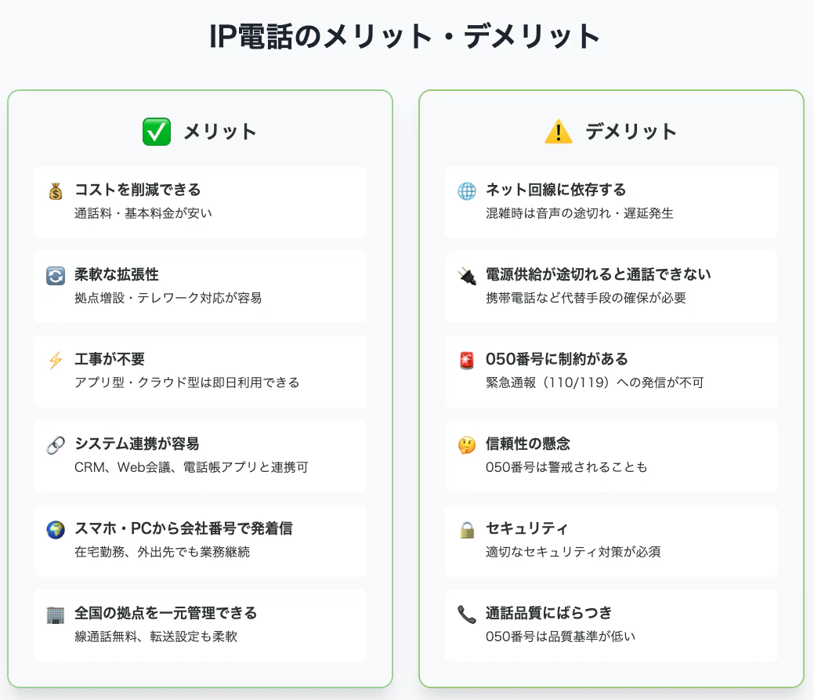Click the chain link icon beside システム連携が容易
This screenshot has width=814, height=700.
[55, 444]
